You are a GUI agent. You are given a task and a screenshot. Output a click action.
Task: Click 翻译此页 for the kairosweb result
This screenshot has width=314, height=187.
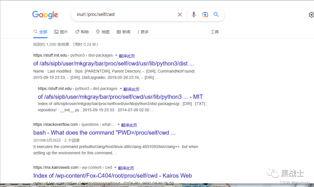pos(126,168)
